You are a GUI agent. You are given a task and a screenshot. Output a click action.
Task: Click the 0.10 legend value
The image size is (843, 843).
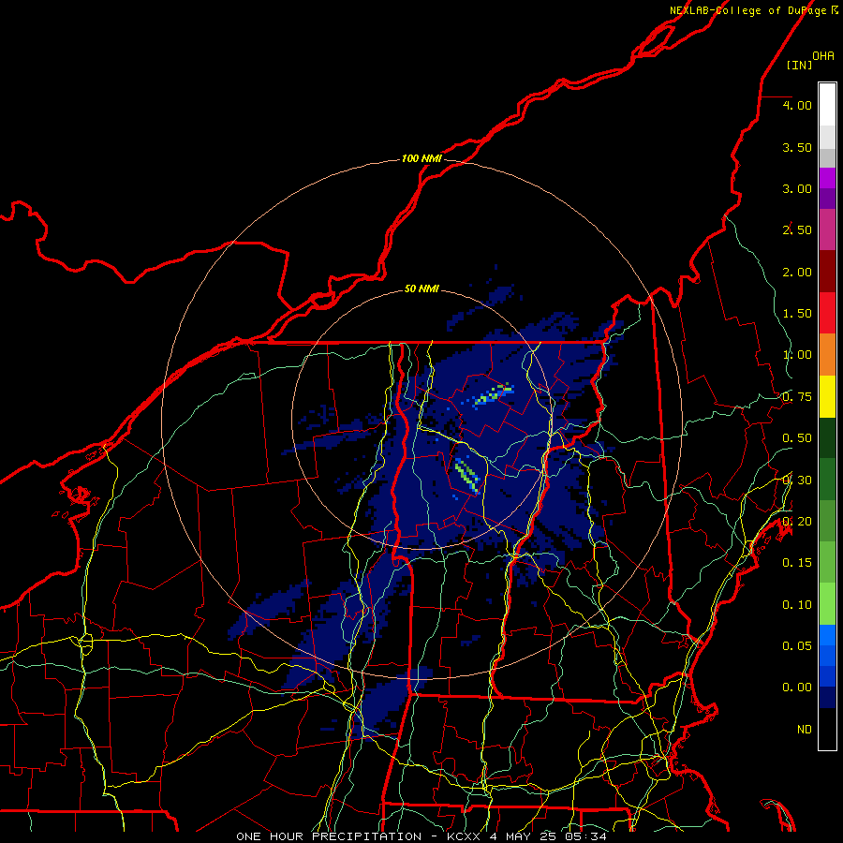pyautogui.click(x=797, y=605)
